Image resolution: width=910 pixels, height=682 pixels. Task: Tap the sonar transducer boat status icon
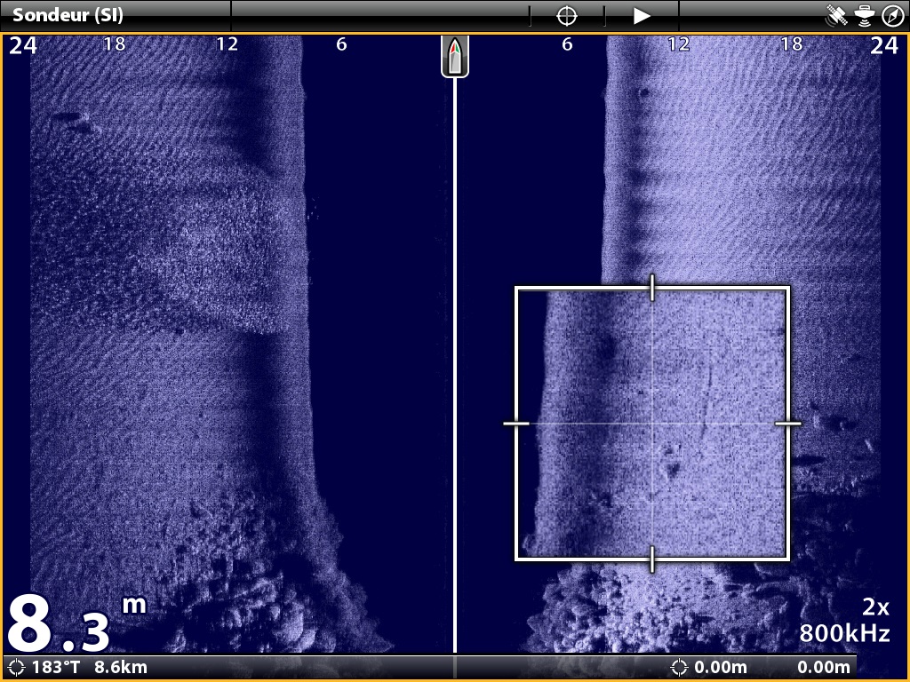click(x=864, y=16)
